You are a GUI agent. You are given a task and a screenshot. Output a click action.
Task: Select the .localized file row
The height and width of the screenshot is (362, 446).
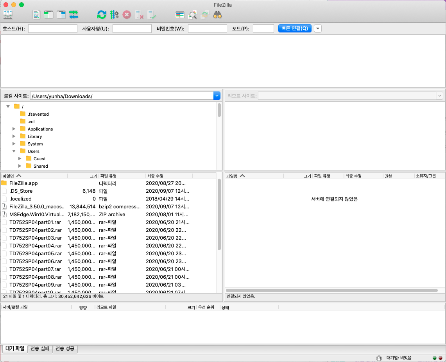[108, 199]
